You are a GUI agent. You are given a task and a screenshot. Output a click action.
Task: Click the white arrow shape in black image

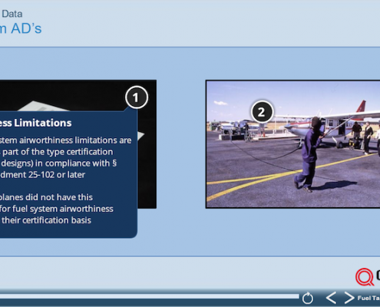click(x=141, y=136)
